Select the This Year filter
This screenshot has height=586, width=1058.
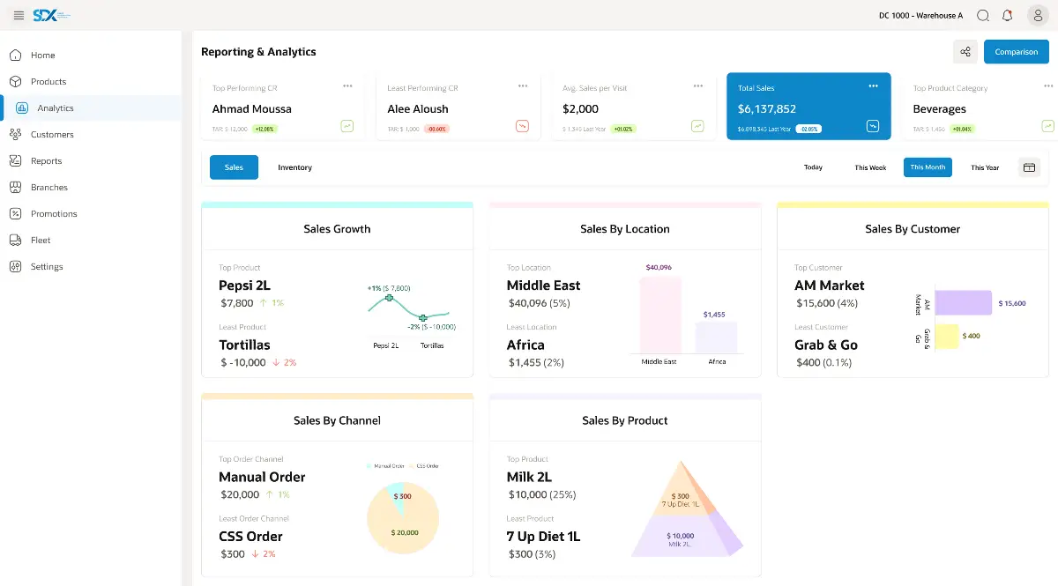(x=985, y=167)
